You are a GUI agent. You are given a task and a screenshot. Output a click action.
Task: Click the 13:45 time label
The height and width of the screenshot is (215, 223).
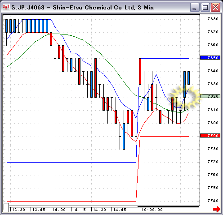point(39,210)
